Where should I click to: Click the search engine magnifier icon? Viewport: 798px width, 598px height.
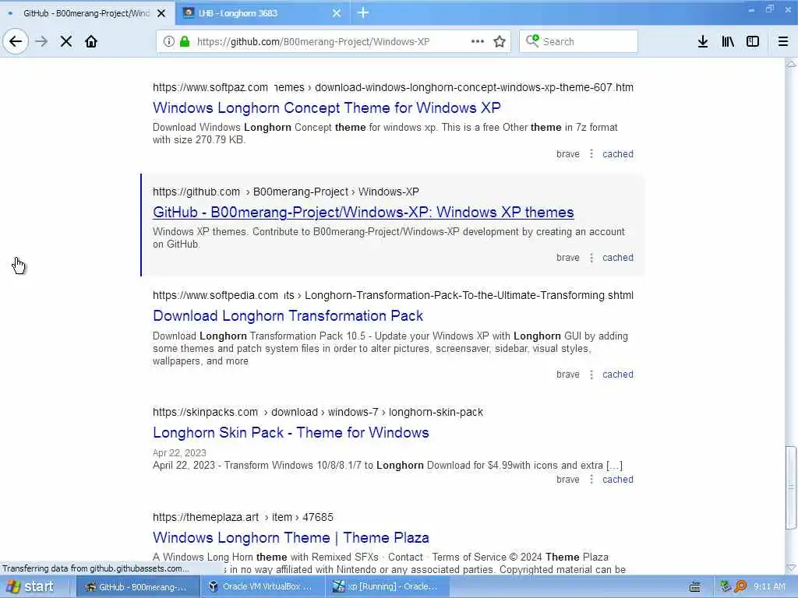(x=532, y=40)
